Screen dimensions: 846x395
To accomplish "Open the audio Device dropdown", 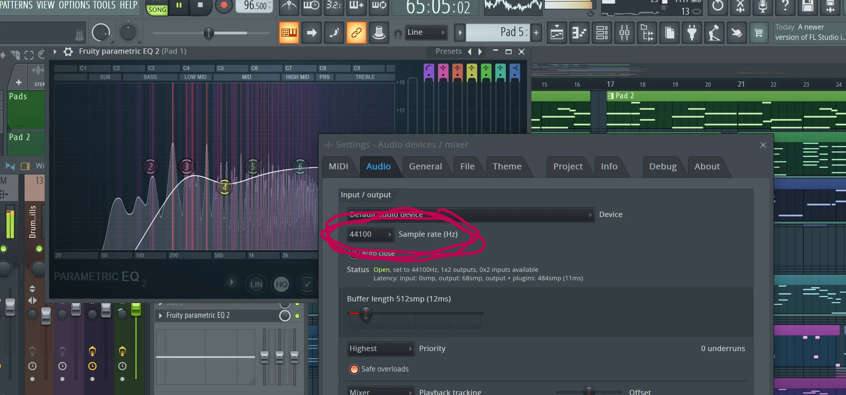I will coord(471,215).
